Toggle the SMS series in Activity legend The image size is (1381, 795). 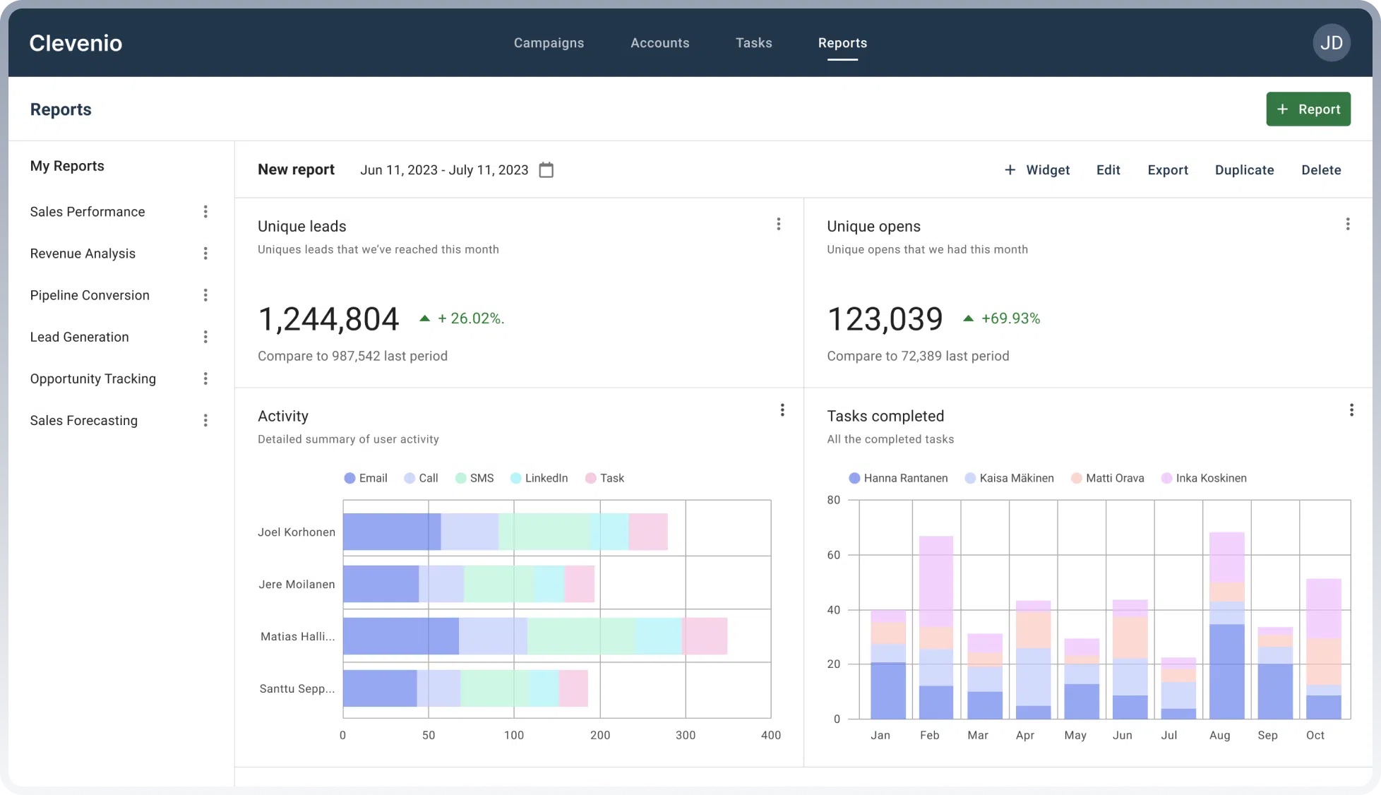(x=474, y=478)
